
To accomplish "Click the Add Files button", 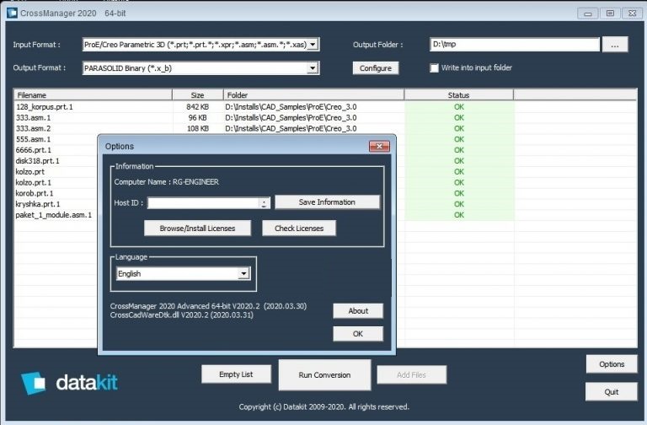I will pos(411,374).
